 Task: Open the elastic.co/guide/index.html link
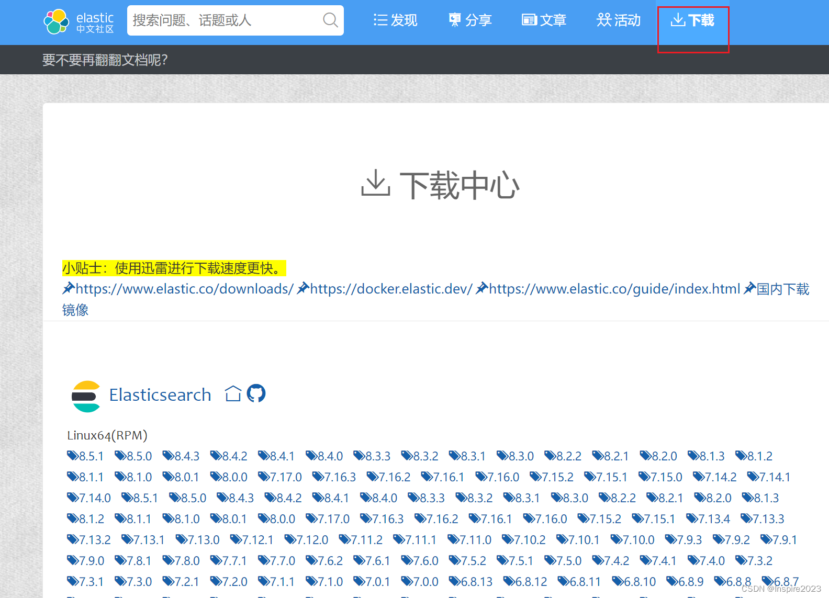[x=608, y=289]
